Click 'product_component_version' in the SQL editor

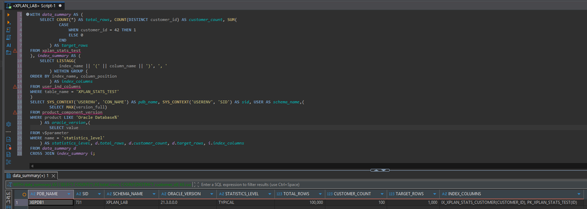point(72,112)
